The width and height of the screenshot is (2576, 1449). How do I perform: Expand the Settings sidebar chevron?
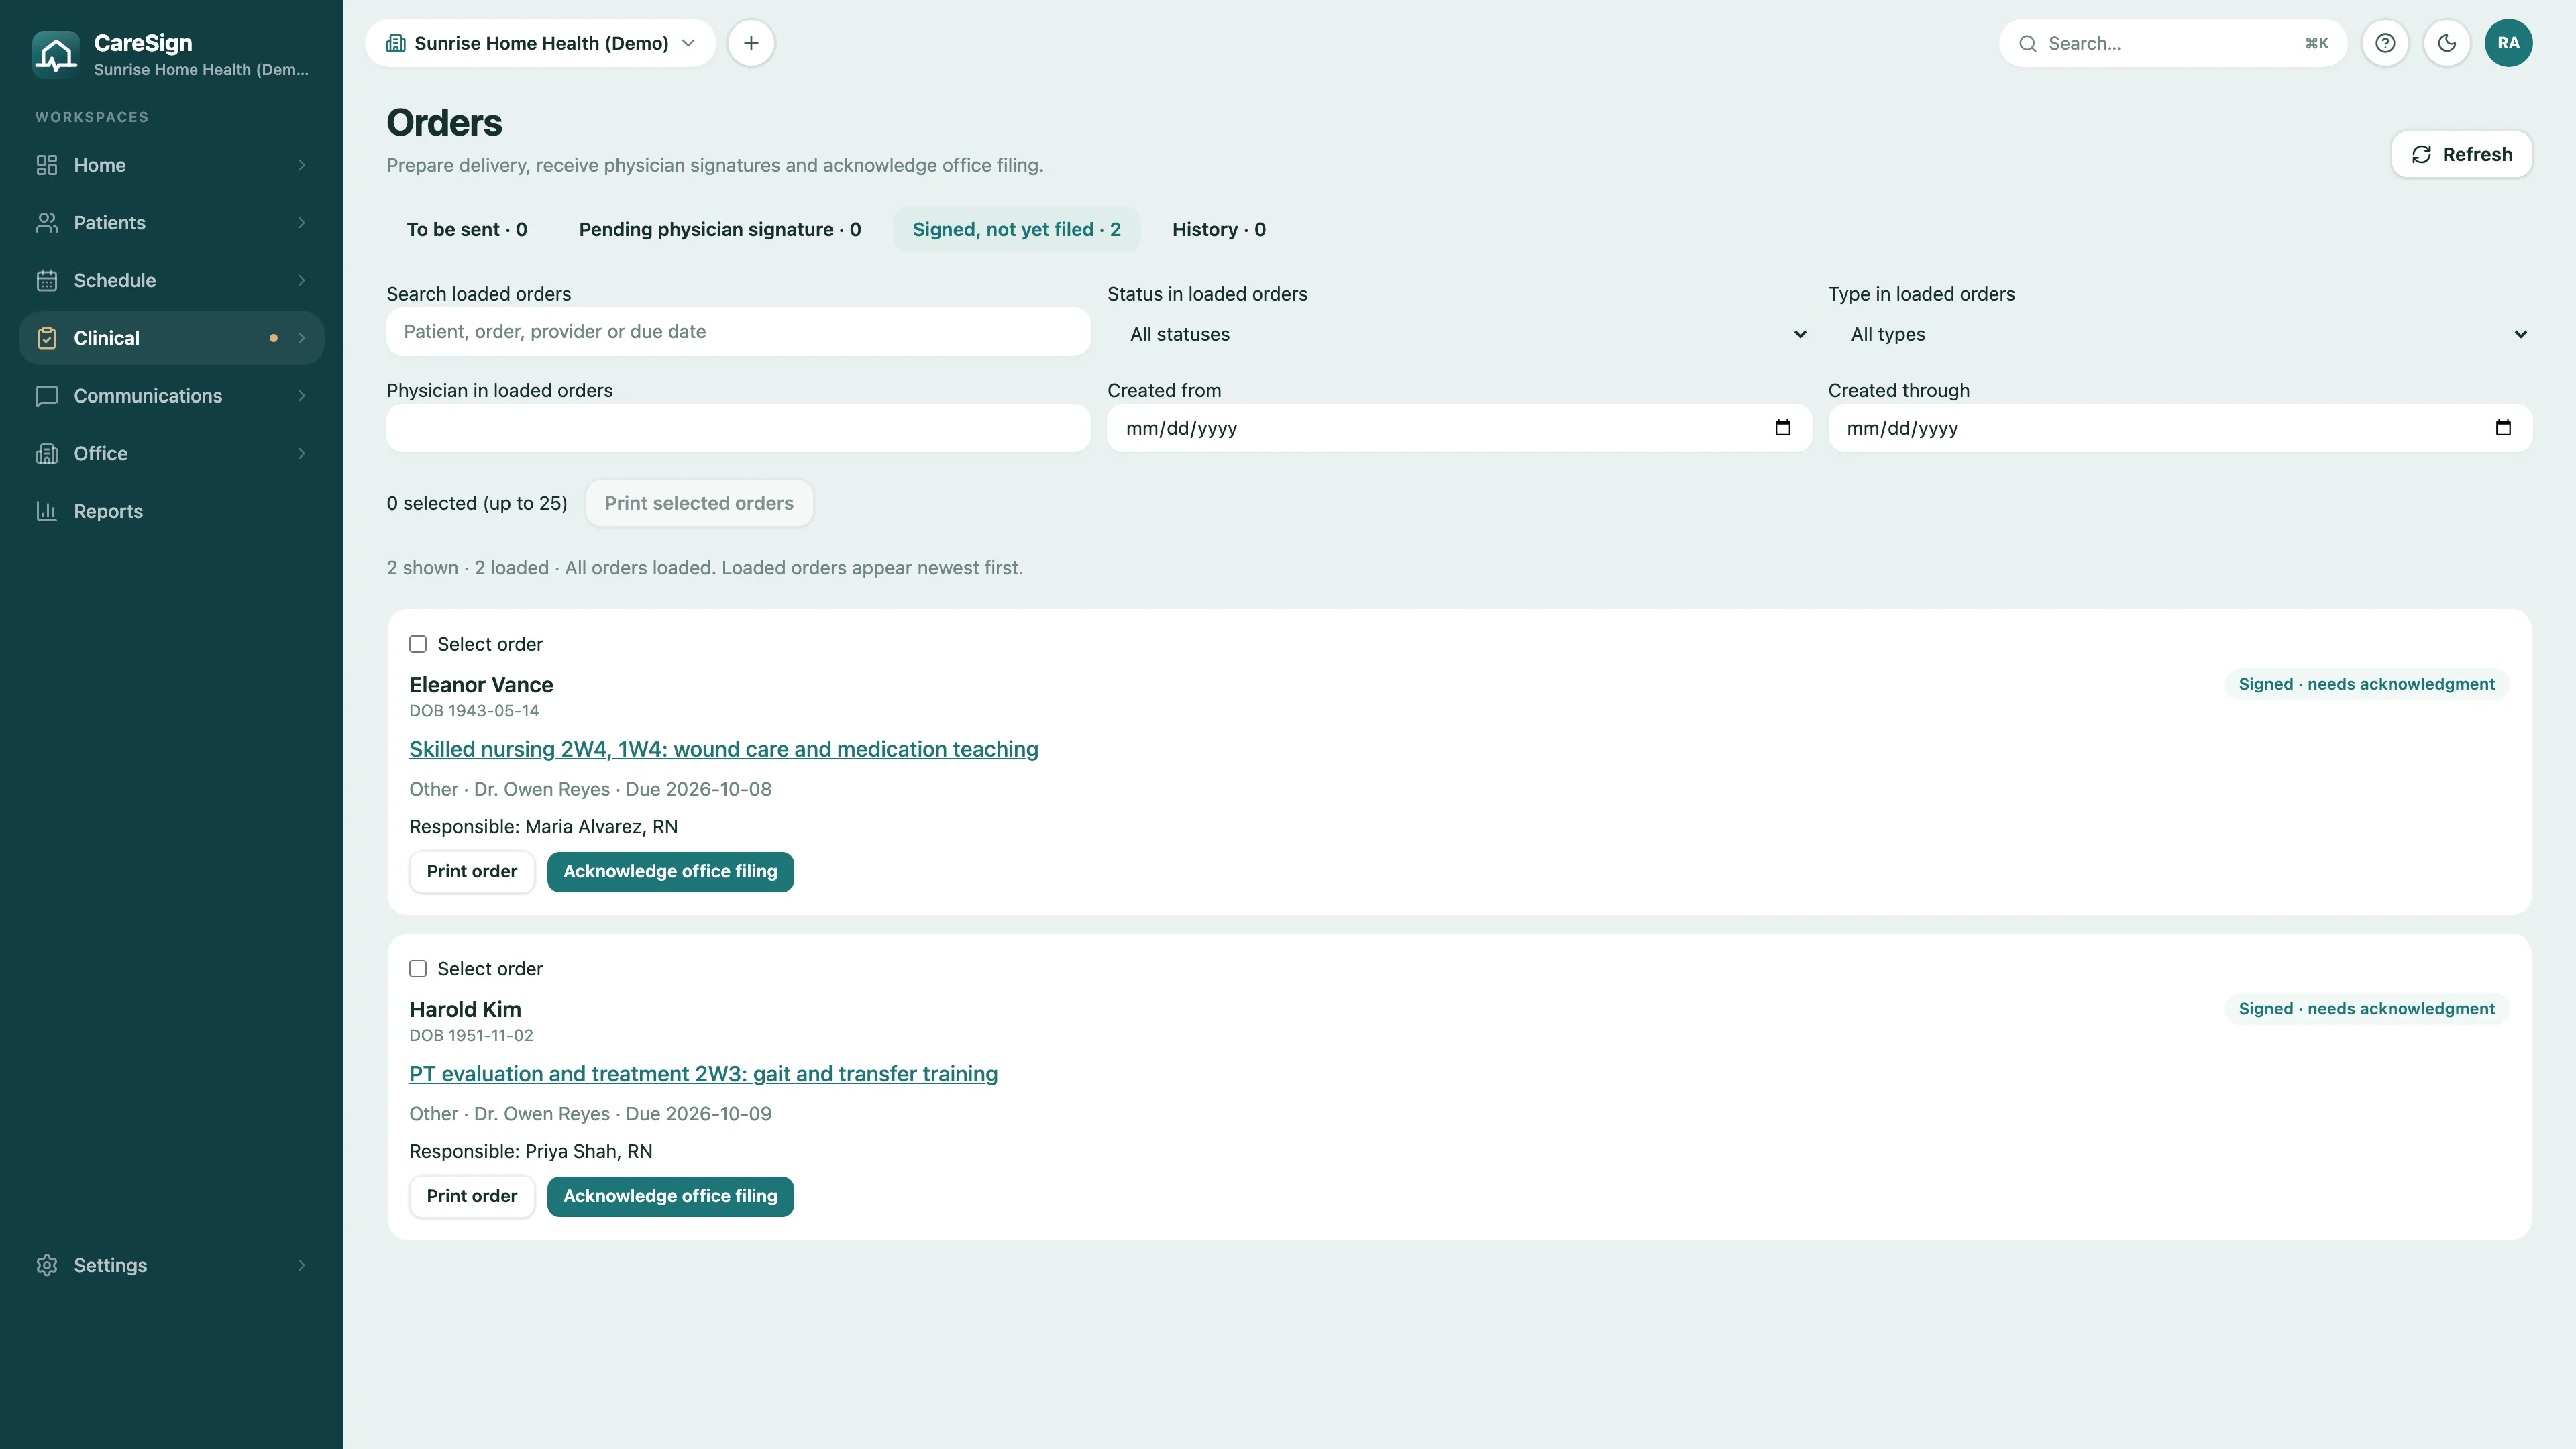(x=301, y=1265)
